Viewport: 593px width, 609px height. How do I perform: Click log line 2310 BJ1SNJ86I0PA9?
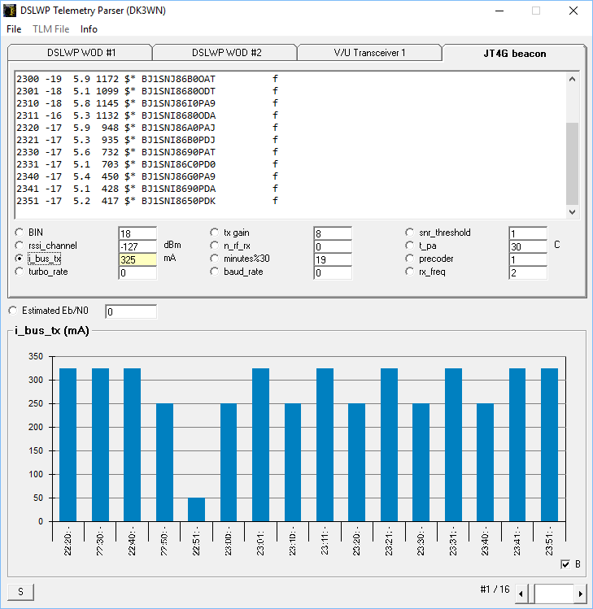(147, 103)
